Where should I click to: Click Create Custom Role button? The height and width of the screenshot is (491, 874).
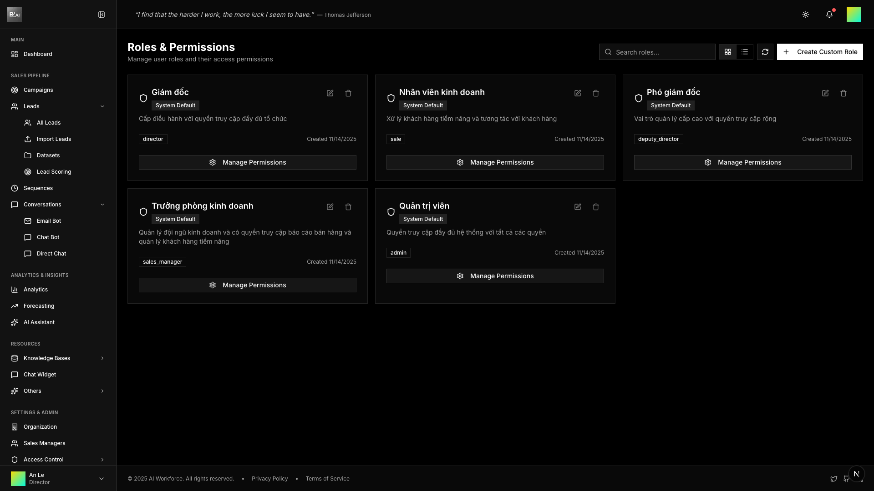click(820, 52)
